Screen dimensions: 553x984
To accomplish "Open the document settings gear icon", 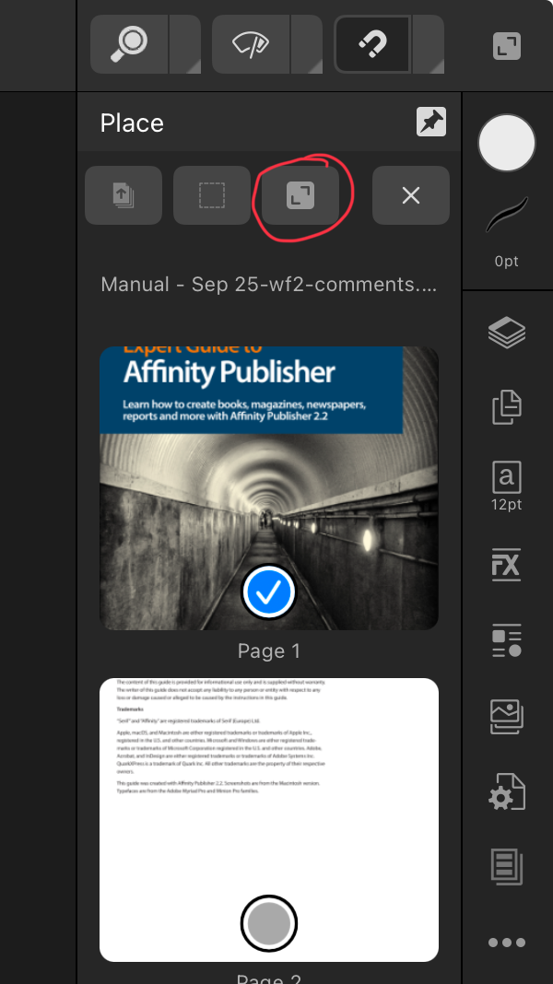I will 507,792.
